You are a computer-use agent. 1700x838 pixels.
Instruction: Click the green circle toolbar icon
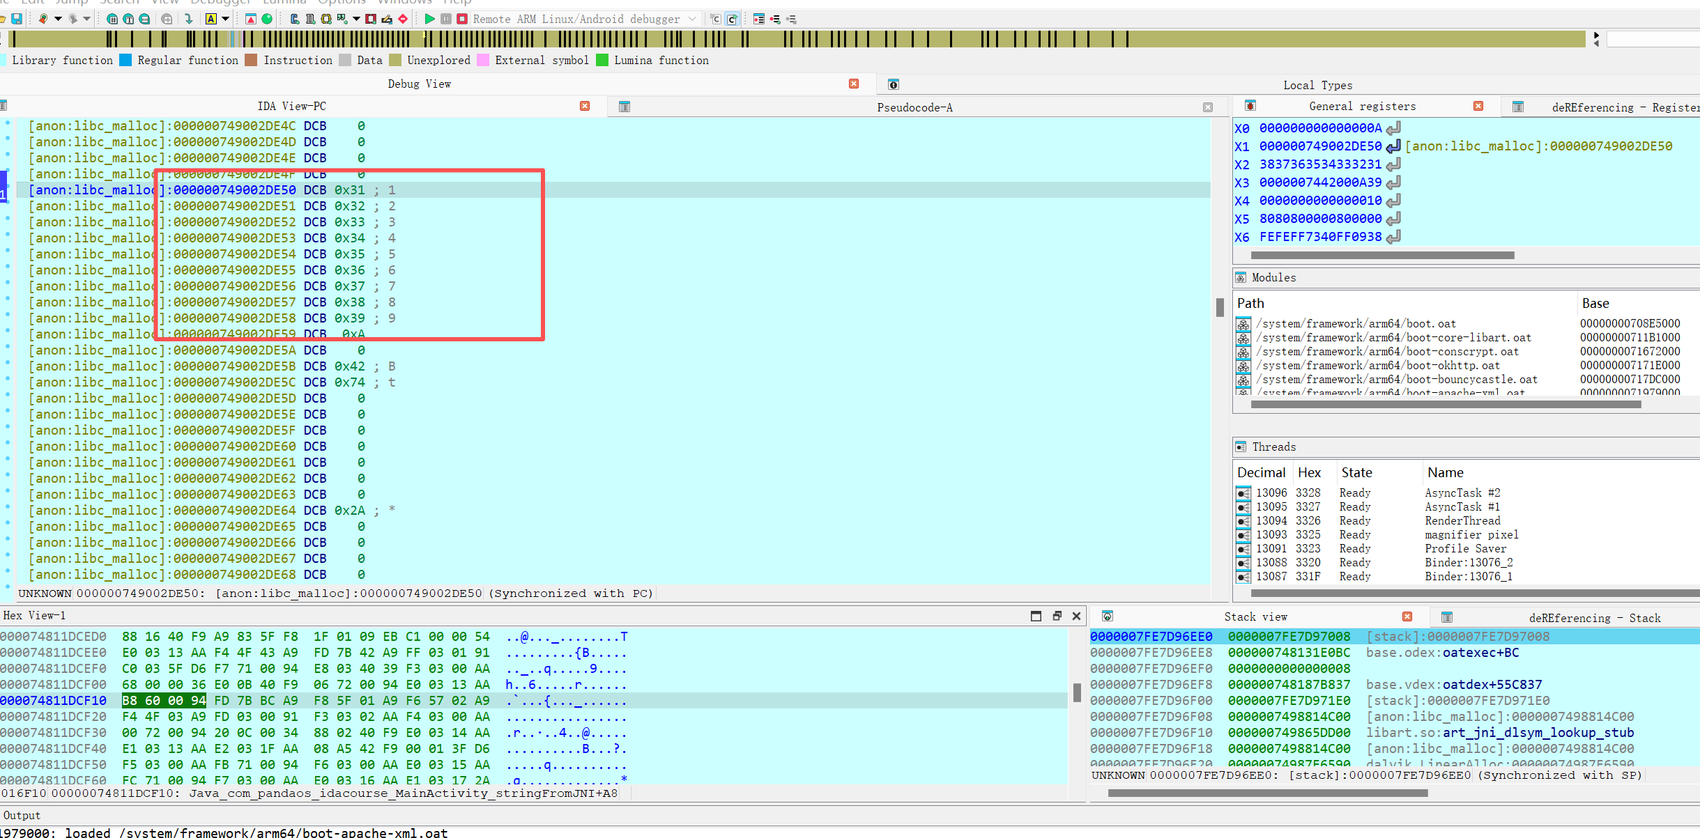(x=267, y=19)
